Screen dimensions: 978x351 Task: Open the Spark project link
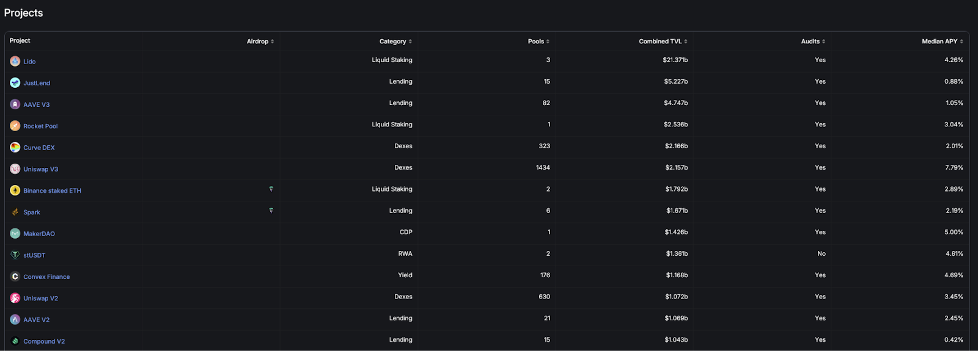click(32, 212)
